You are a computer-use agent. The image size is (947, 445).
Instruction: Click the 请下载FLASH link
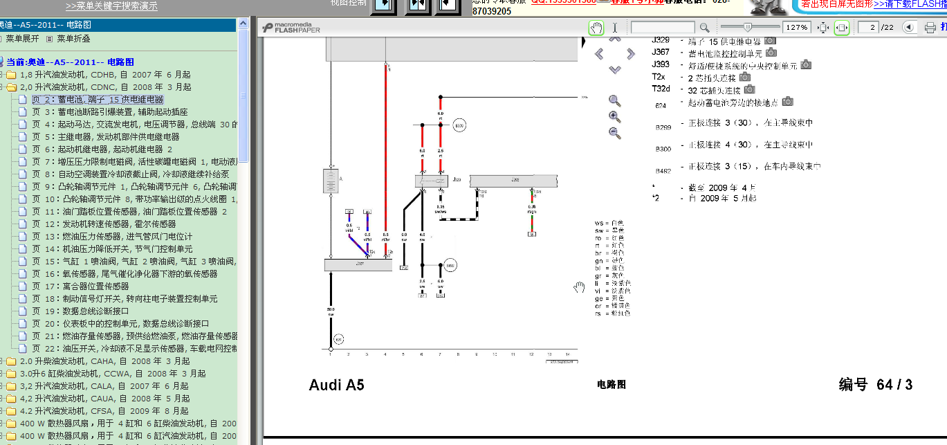[910, 4]
